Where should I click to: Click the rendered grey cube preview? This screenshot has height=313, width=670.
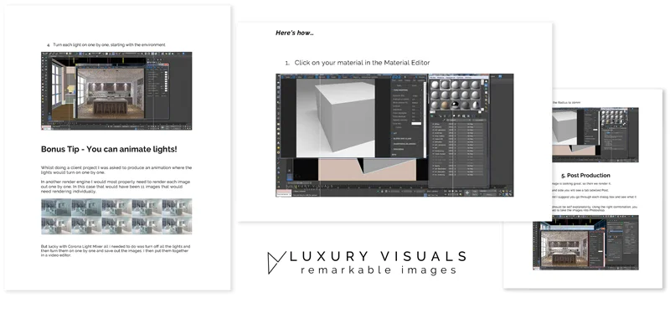(x=336, y=119)
